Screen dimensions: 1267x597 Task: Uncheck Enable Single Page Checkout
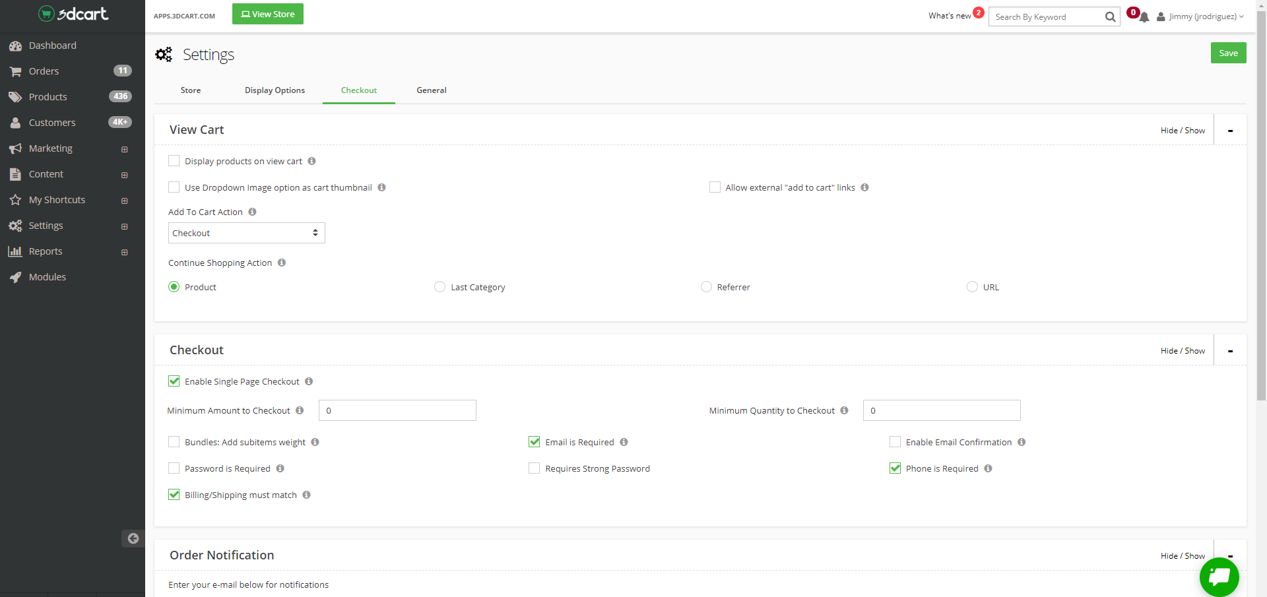tap(174, 381)
